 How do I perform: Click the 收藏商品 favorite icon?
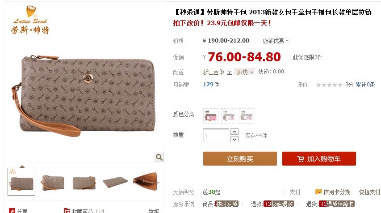[x=67, y=211]
